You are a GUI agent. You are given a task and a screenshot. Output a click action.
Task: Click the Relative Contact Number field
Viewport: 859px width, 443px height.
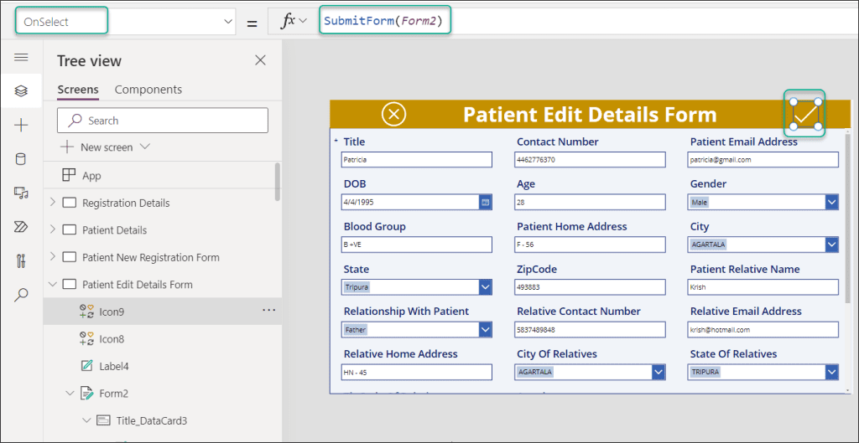[590, 330]
